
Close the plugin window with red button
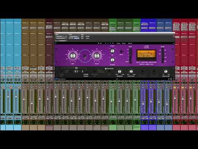56,33
